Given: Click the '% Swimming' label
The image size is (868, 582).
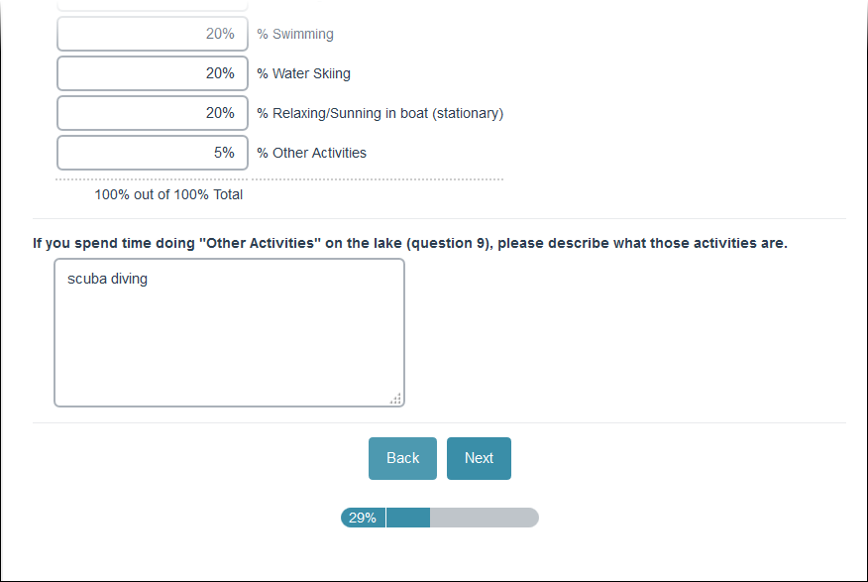Looking at the screenshot, I should pos(295,34).
